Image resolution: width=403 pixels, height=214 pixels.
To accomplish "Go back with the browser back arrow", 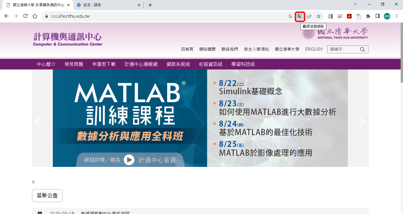I will click(6, 16).
